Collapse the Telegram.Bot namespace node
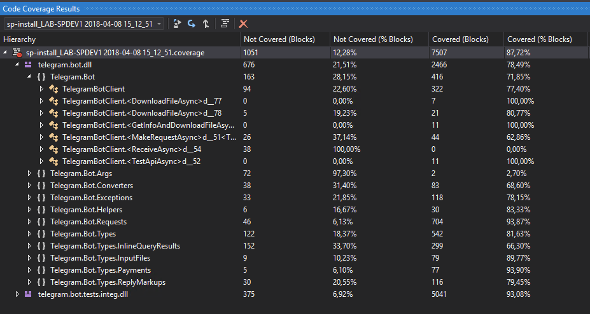The width and height of the screenshot is (590, 314). (x=29, y=77)
